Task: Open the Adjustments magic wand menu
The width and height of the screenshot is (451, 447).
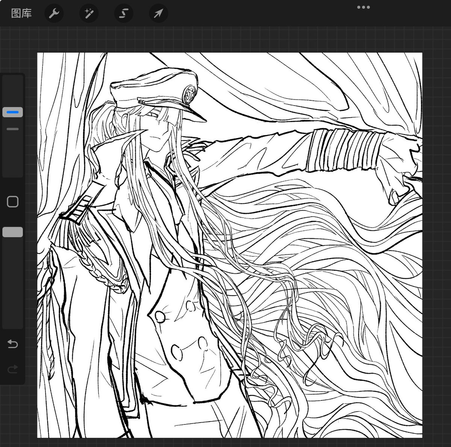Action: click(x=89, y=14)
